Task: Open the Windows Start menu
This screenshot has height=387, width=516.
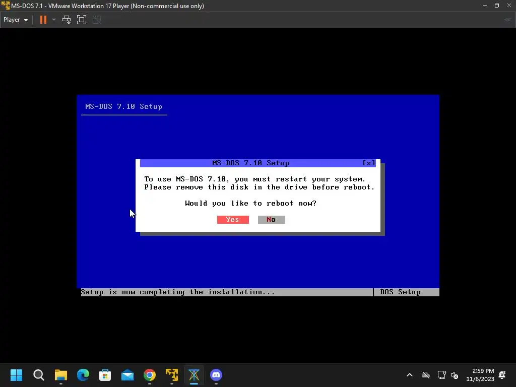Action: pyautogui.click(x=16, y=375)
